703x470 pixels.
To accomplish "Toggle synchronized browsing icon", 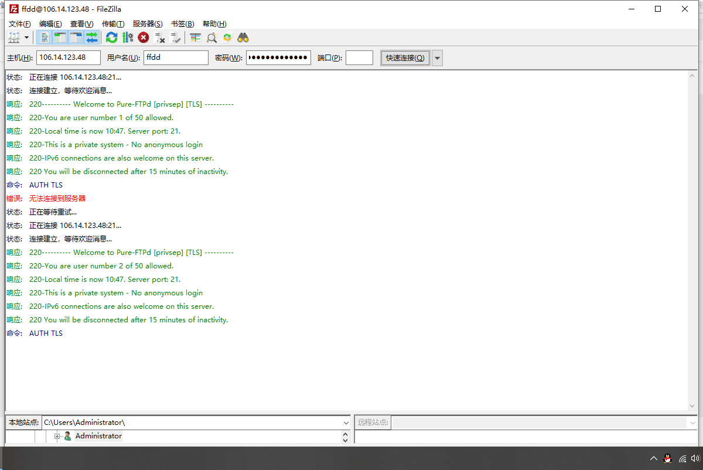I will coord(227,38).
